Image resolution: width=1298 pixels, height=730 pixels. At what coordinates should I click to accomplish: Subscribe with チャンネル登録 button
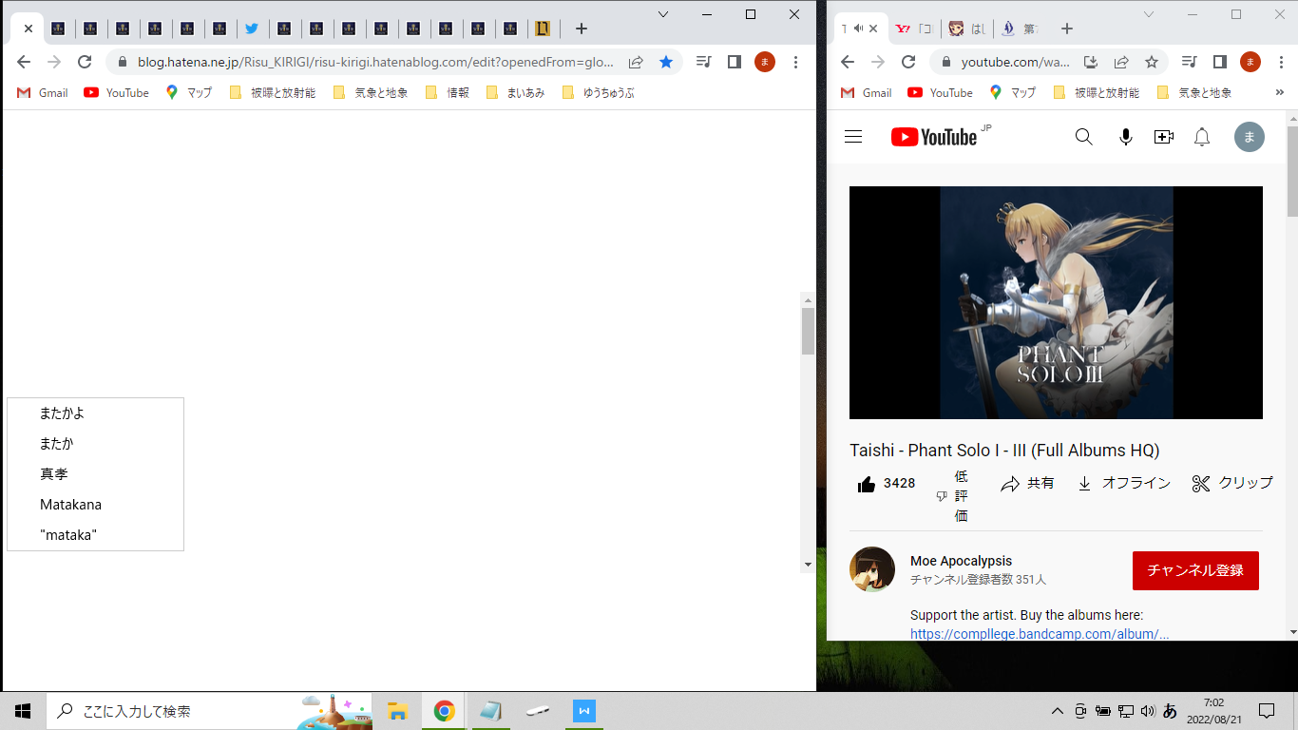point(1195,570)
